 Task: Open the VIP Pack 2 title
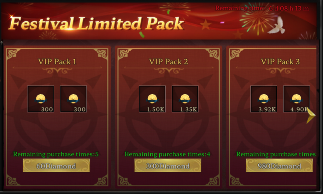click(168, 62)
